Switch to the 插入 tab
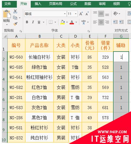 click(38, 4)
